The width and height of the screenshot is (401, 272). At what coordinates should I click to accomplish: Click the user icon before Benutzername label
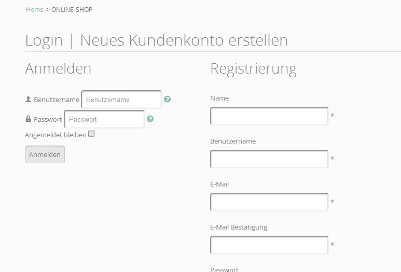coord(29,99)
